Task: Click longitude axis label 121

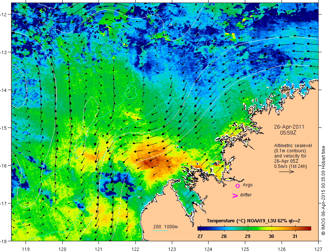Action: [99, 249]
